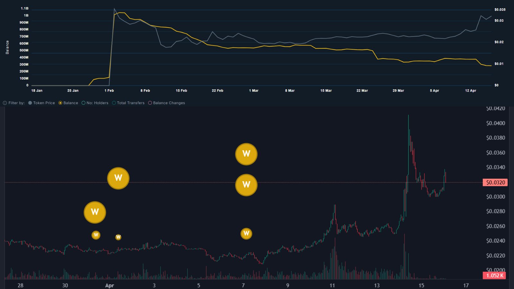Click the large W marker above Apr label

pyautogui.click(x=118, y=178)
